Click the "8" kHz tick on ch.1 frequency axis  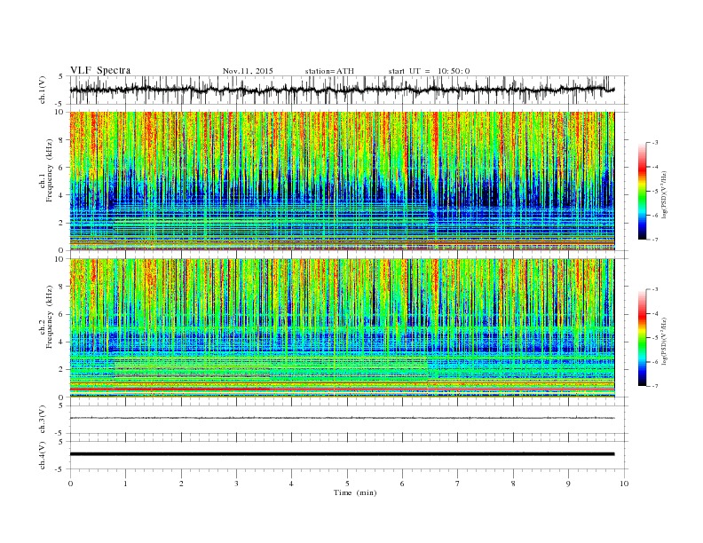pos(62,140)
